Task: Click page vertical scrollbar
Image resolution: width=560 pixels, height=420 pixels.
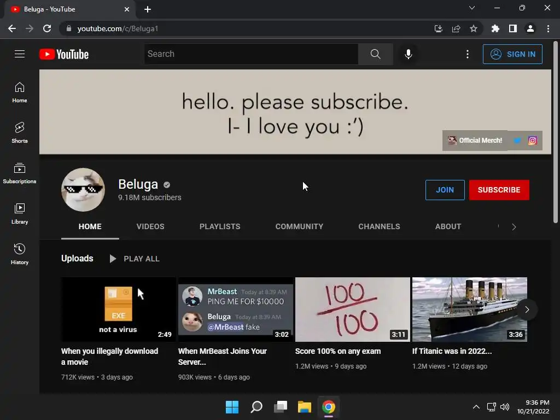Action: tap(556, 132)
